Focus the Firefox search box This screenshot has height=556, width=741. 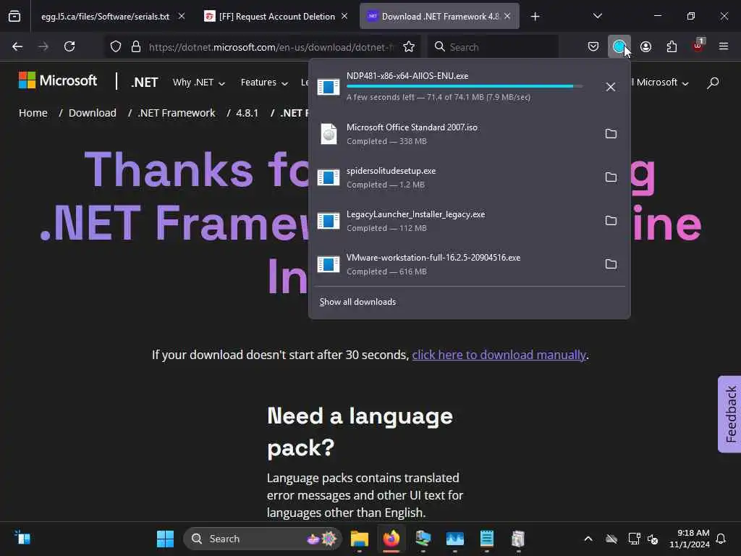click(x=493, y=47)
